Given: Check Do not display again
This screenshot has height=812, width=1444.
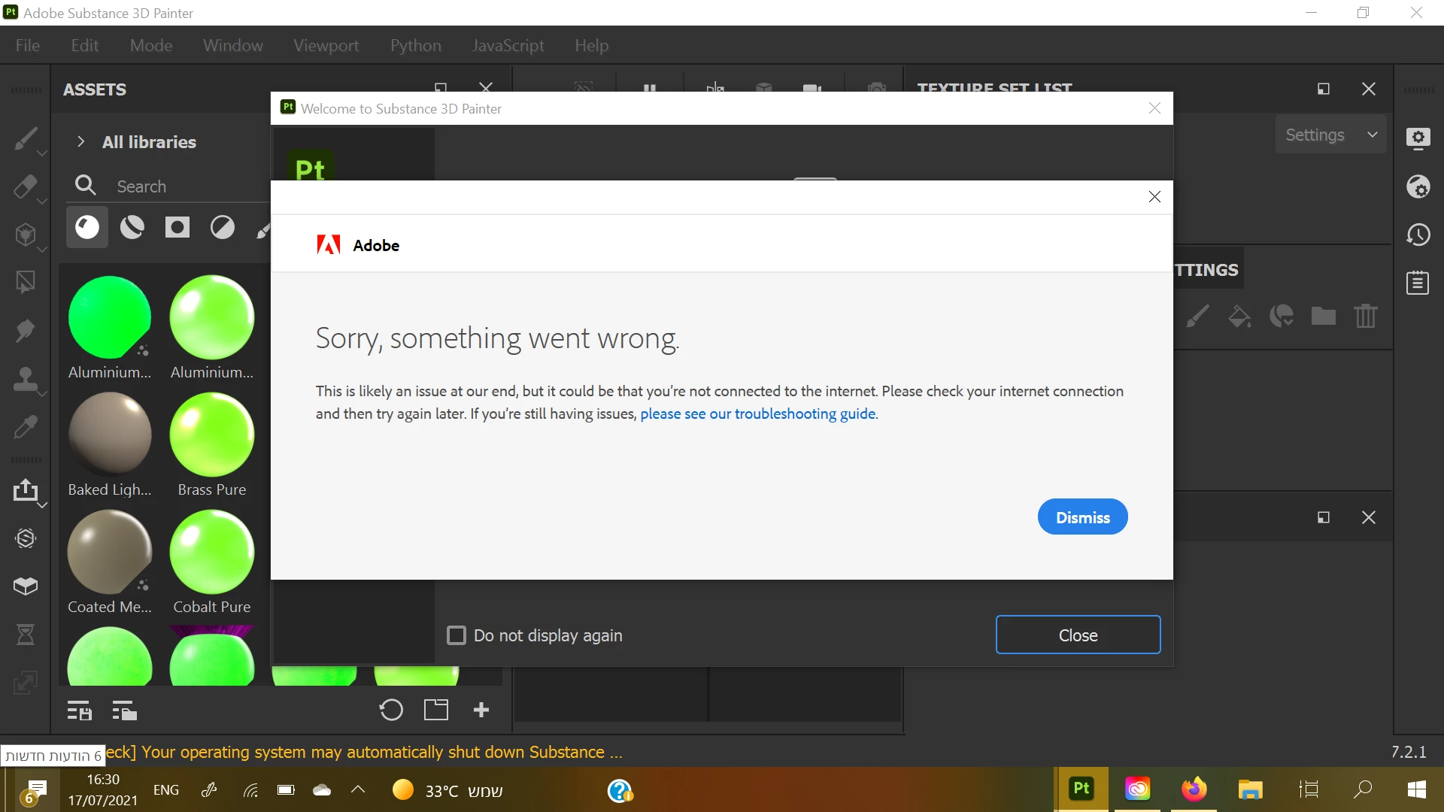Looking at the screenshot, I should pyautogui.click(x=457, y=635).
